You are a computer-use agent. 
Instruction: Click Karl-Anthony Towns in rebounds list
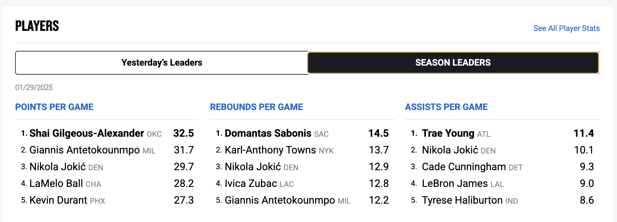coord(270,150)
